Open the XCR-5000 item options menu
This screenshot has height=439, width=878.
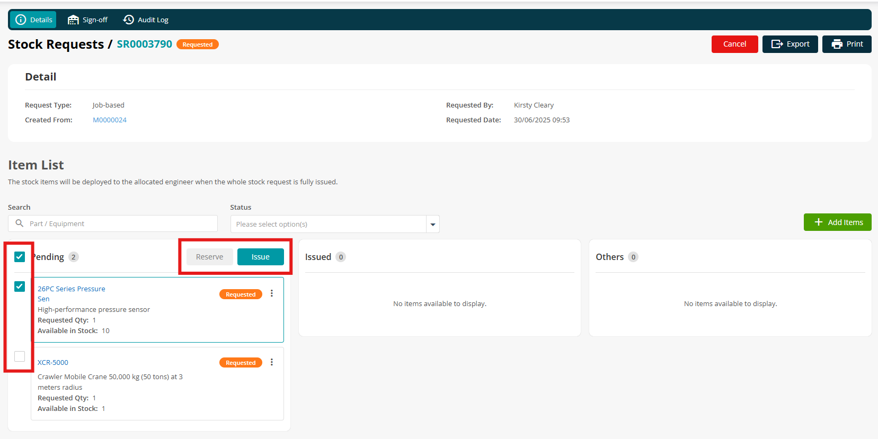click(x=272, y=362)
